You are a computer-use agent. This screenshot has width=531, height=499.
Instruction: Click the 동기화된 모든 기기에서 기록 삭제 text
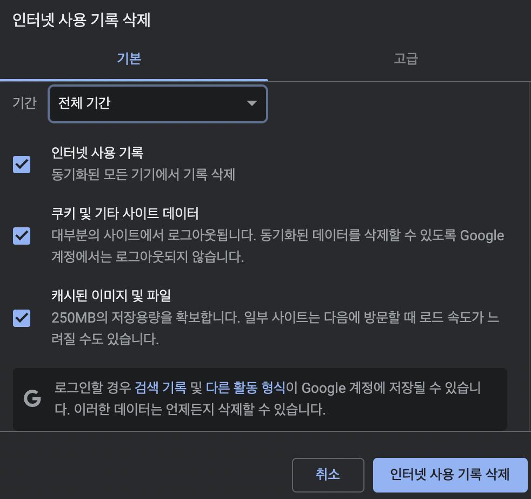tap(143, 175)
